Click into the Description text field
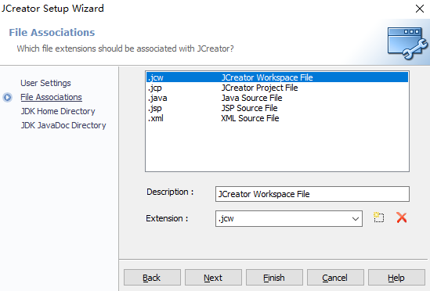430x291 pixels. click(313, 194)
